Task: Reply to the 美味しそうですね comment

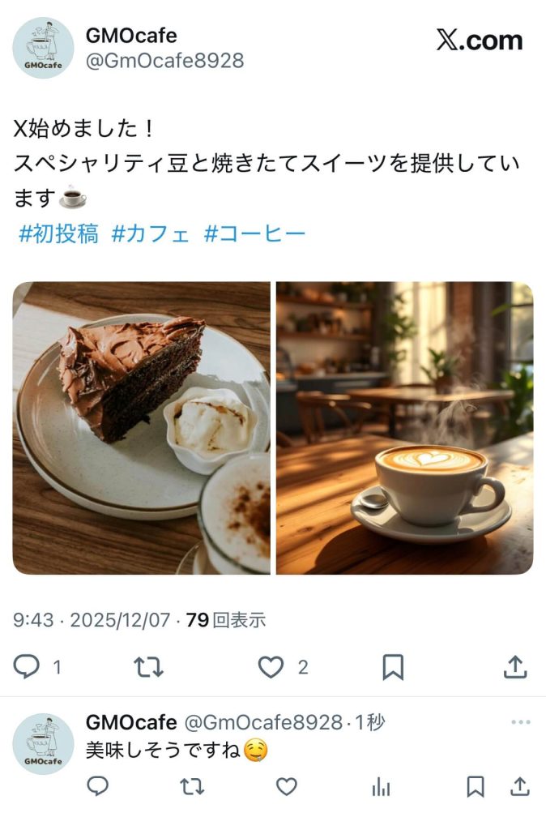Action: click(97, 786)
